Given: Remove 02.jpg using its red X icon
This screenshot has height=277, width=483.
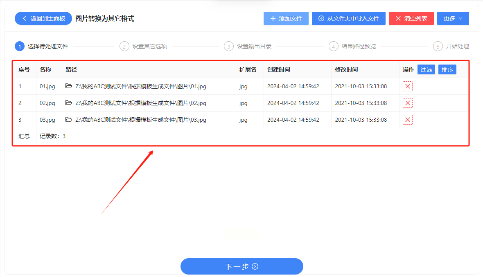Looking at the screenshot, I should [407, 103].
